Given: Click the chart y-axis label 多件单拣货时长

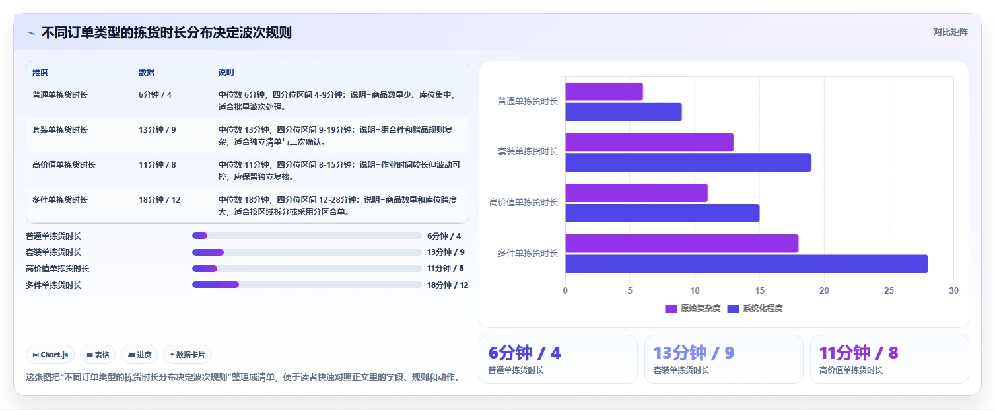Looking at the screenshot, I should pyautogui.click(x=528, y=253).
